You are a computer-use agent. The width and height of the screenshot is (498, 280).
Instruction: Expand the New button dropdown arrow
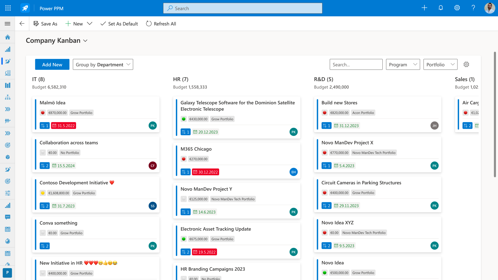(89, 24)
